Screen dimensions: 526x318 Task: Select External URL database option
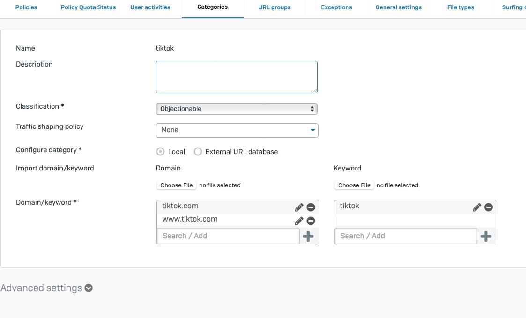[x=198, y=152]
